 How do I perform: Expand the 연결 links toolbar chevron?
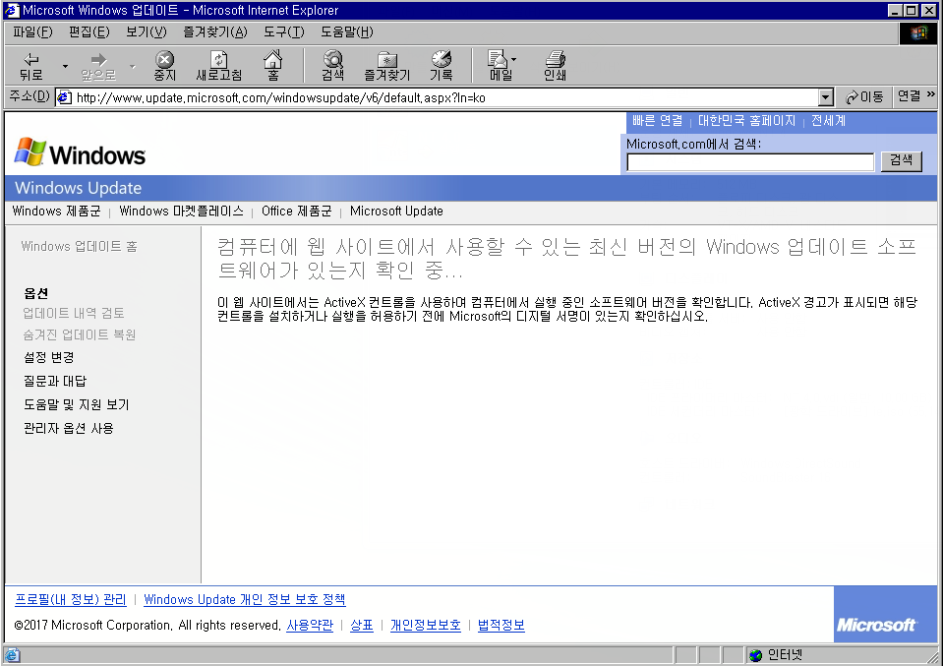[931, 95]
